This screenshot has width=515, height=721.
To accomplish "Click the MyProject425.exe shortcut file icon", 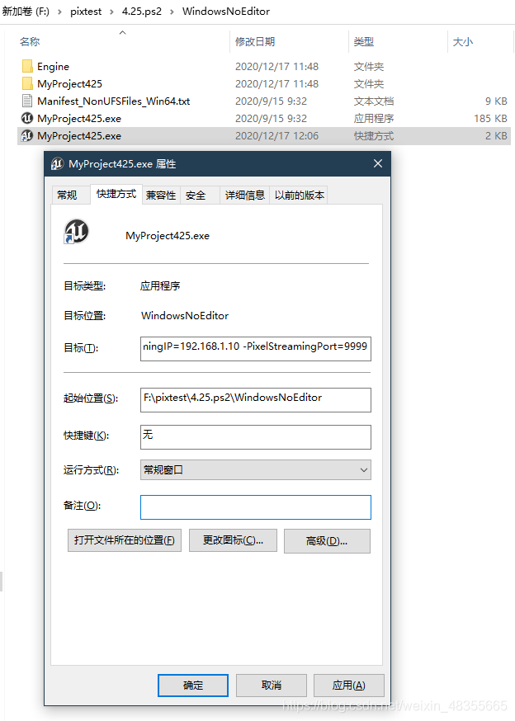I will pyautogui.click(x=27, y=135).
